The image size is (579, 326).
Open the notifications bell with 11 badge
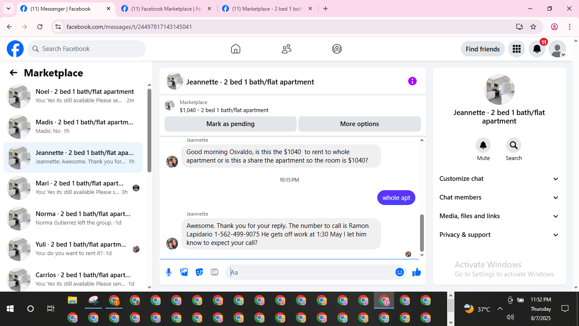[x=537, y=49]
